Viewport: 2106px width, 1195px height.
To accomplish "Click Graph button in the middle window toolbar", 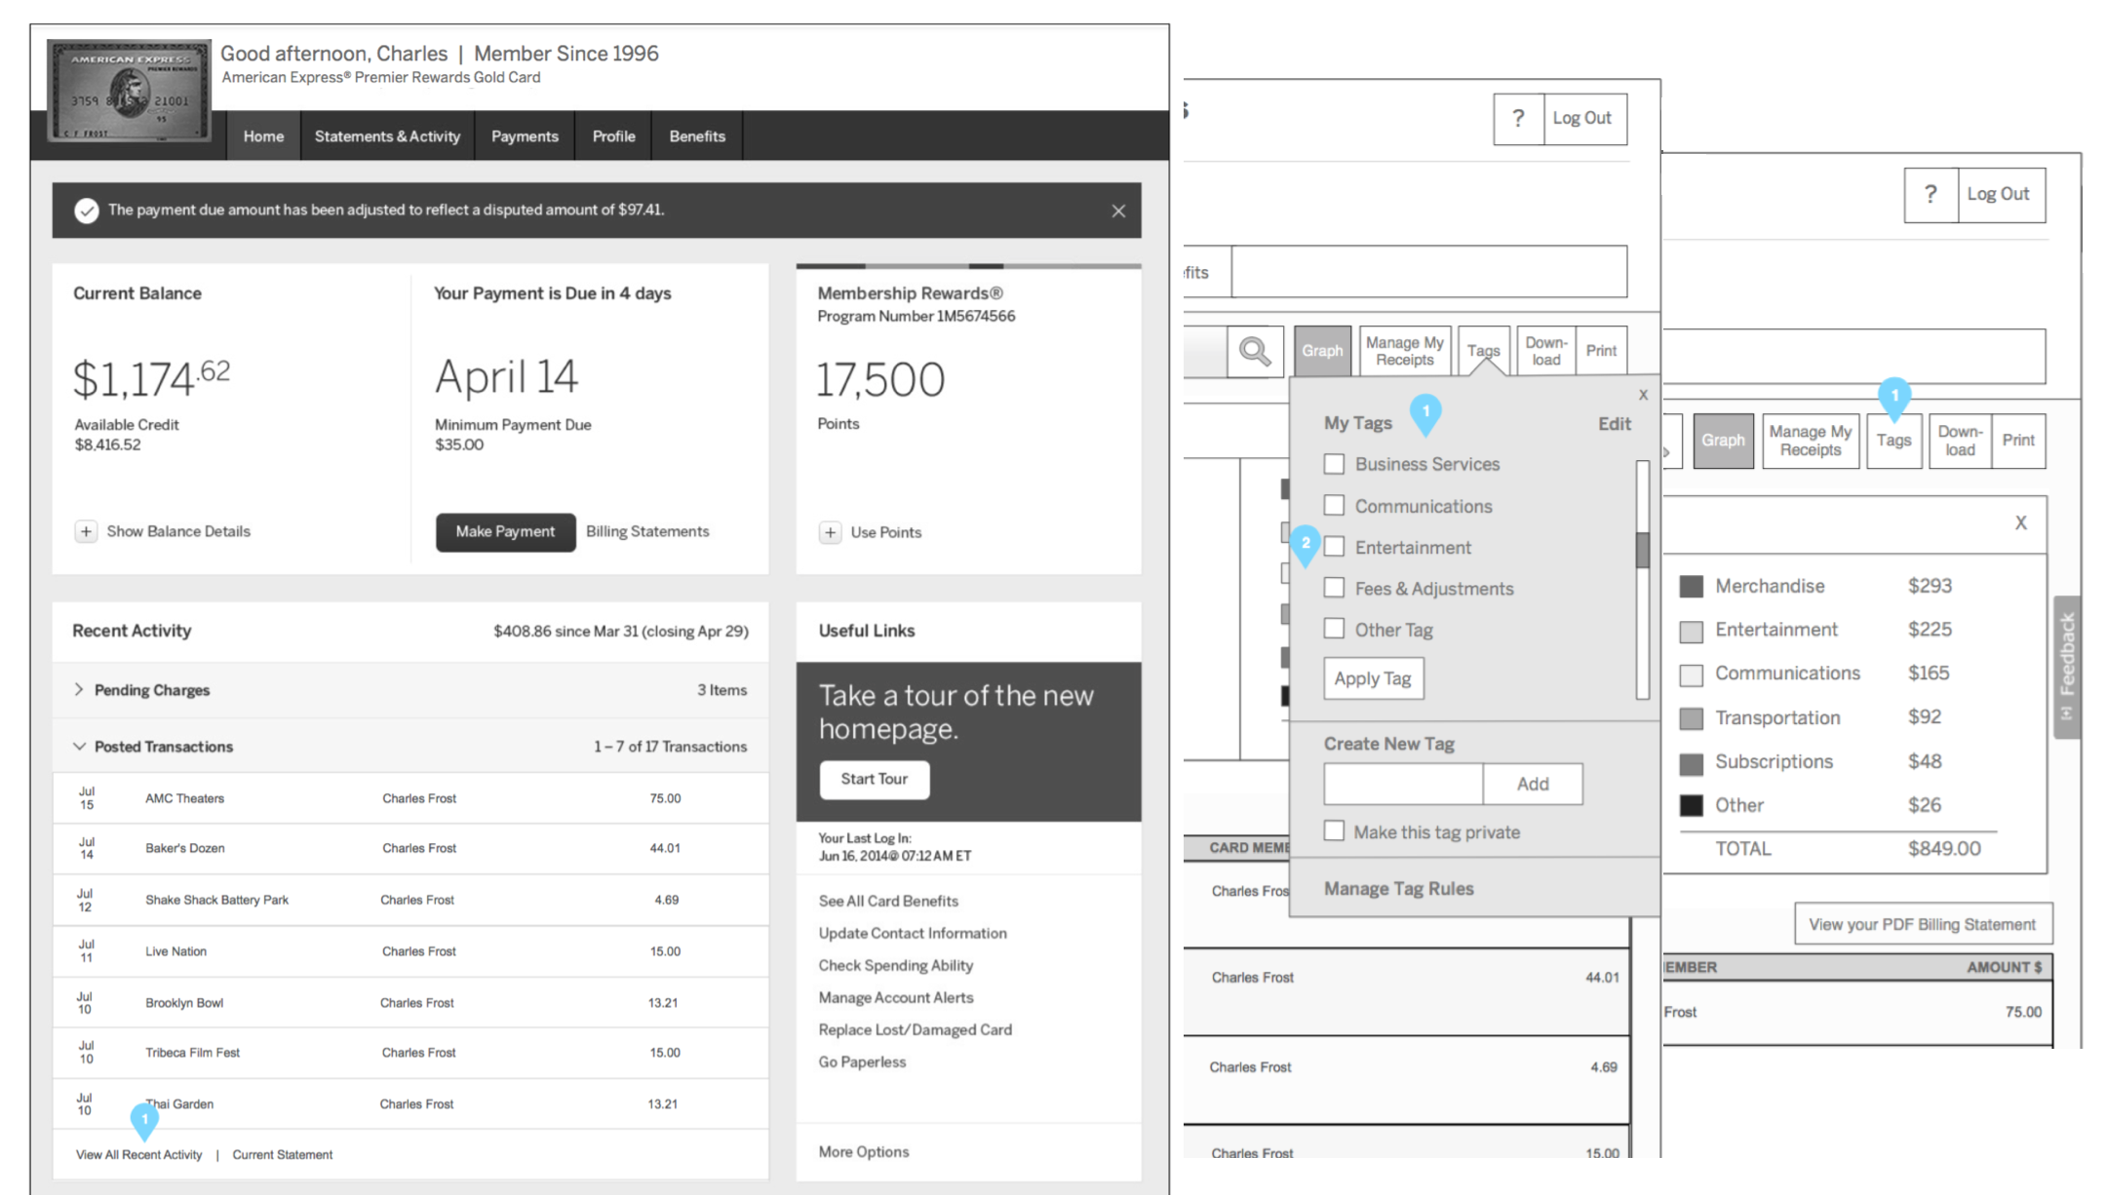I will [x=1322, y=351].
